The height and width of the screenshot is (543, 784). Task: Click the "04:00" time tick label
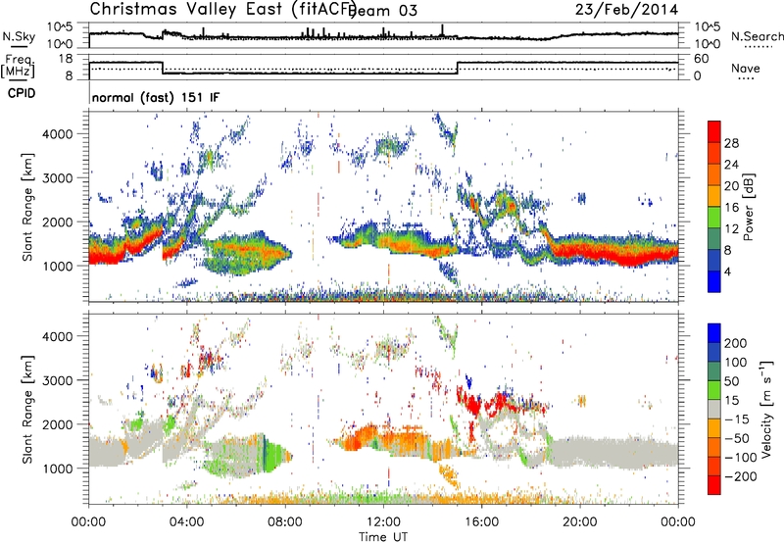[x=187, y=522]
